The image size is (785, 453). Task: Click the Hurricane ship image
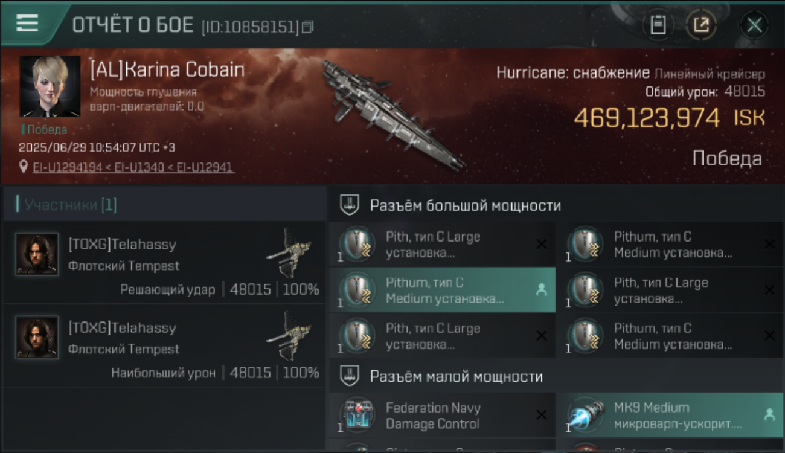click(x=392, y=114)
